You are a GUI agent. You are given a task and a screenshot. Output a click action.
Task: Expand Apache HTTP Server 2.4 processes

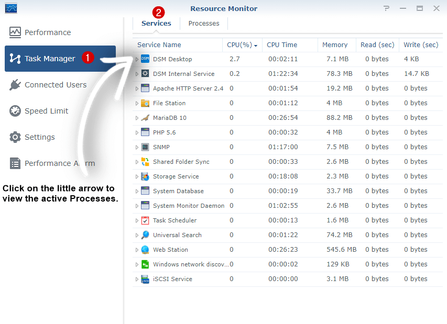(x=137, y=88)
